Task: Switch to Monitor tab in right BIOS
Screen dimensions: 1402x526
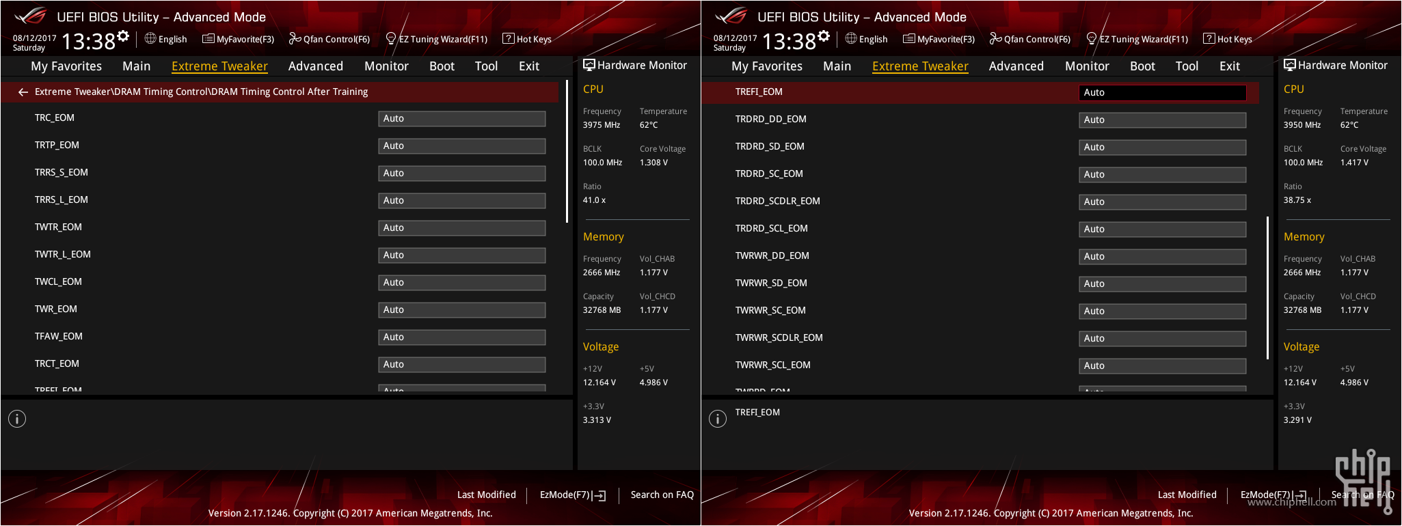Action: pos(1087,66)
